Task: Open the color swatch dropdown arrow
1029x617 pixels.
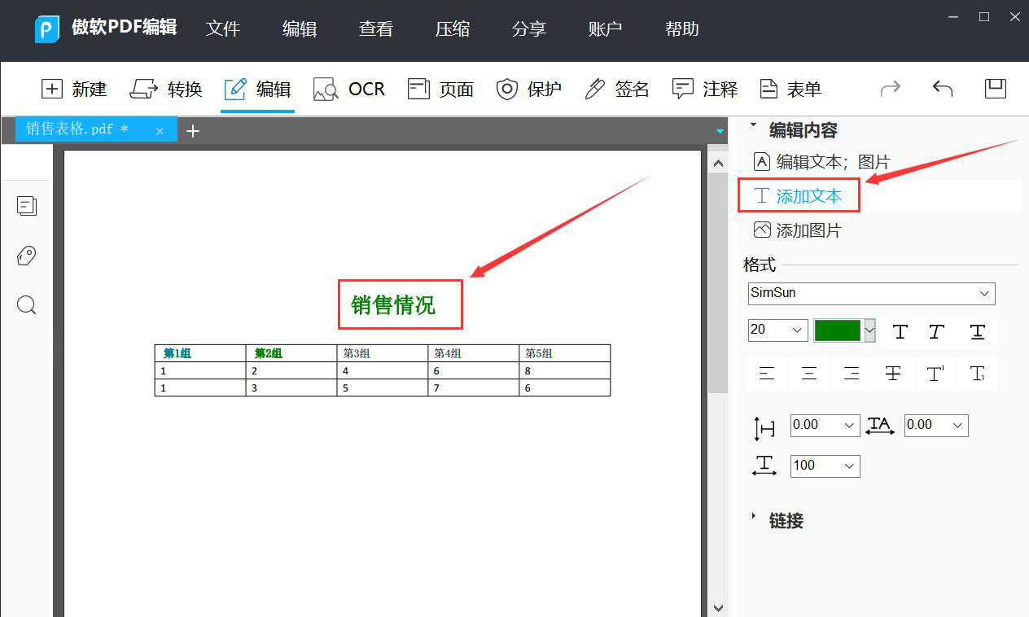Action: pos(869,330)
